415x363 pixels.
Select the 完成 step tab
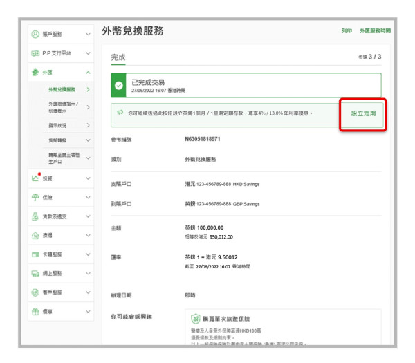(x=118, y=57)
